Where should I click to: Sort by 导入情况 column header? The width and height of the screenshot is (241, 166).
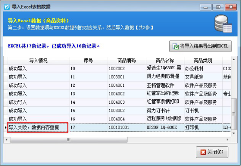[38, 61]
